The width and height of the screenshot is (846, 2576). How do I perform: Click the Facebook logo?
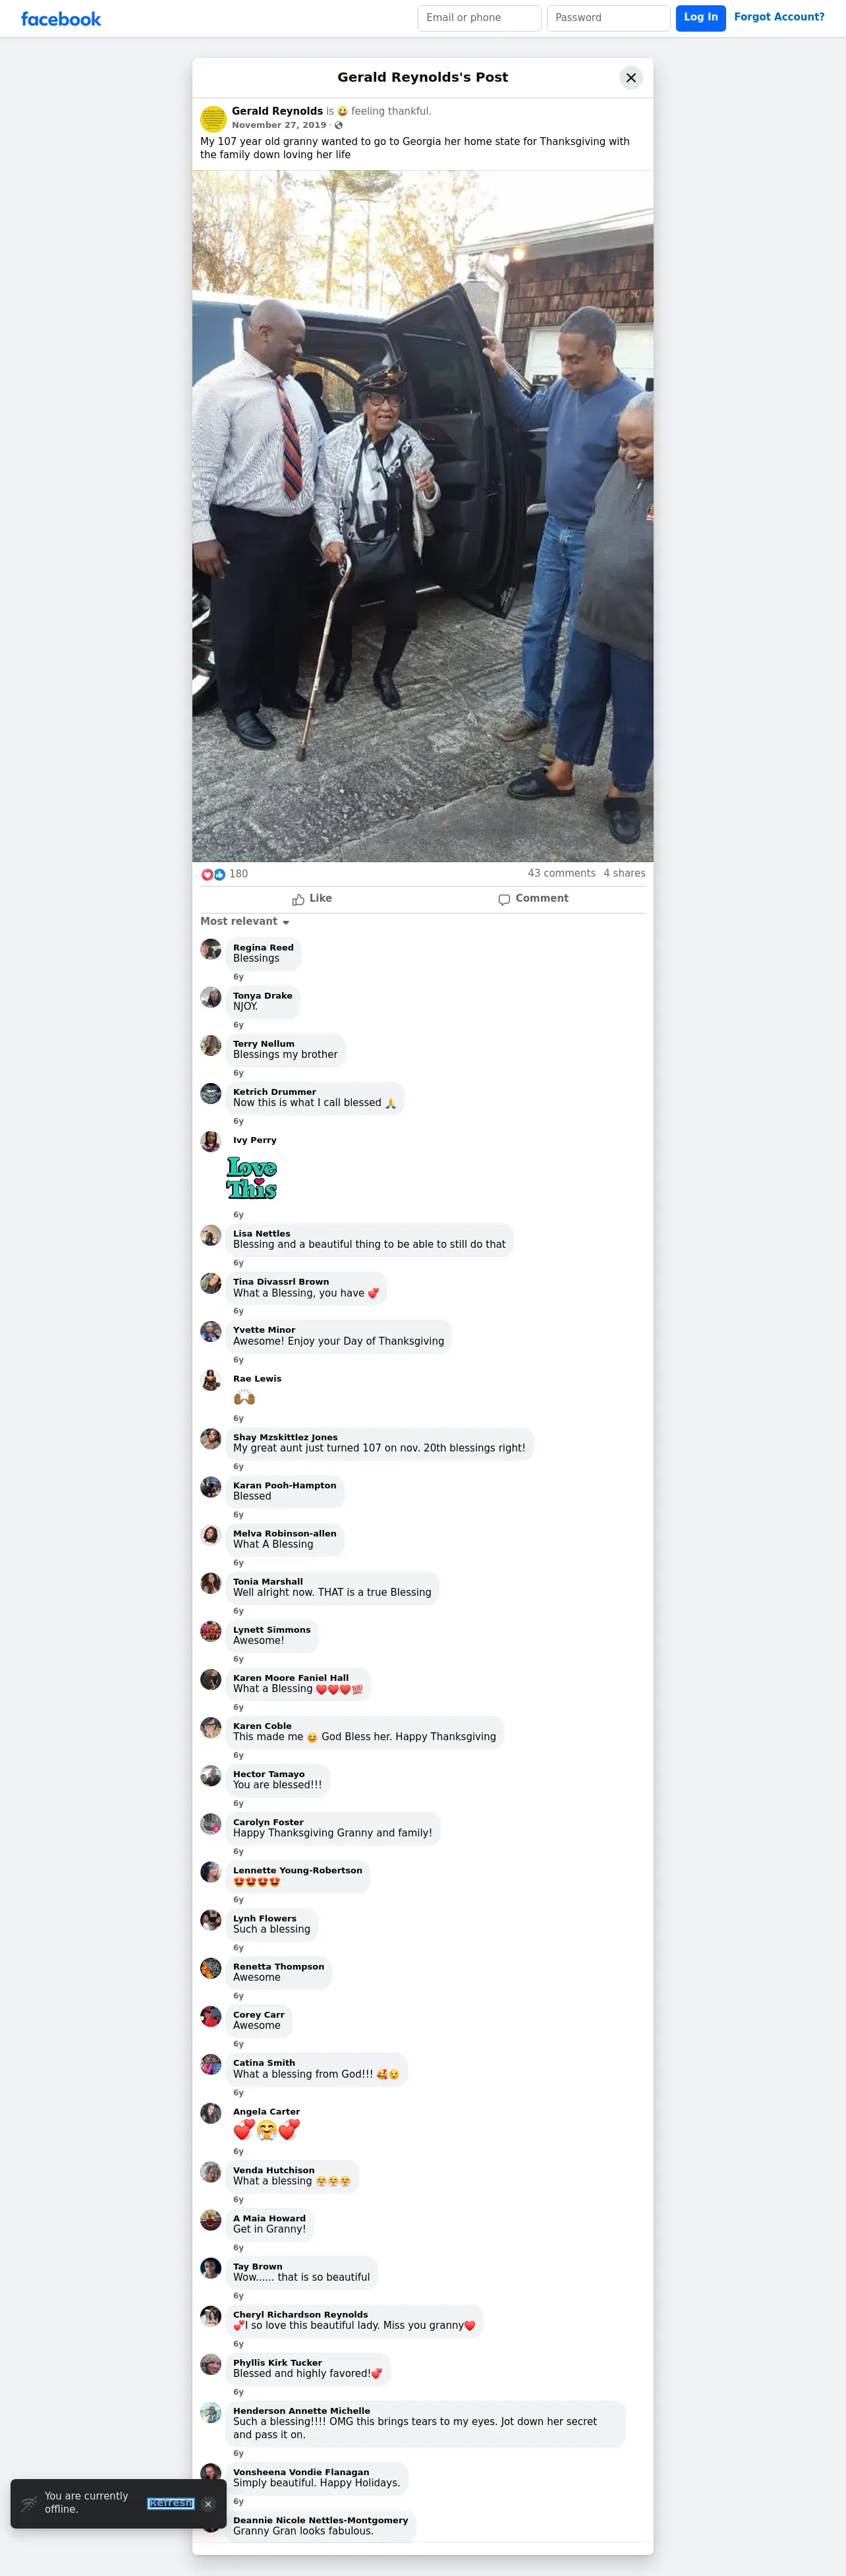point(61,19)
